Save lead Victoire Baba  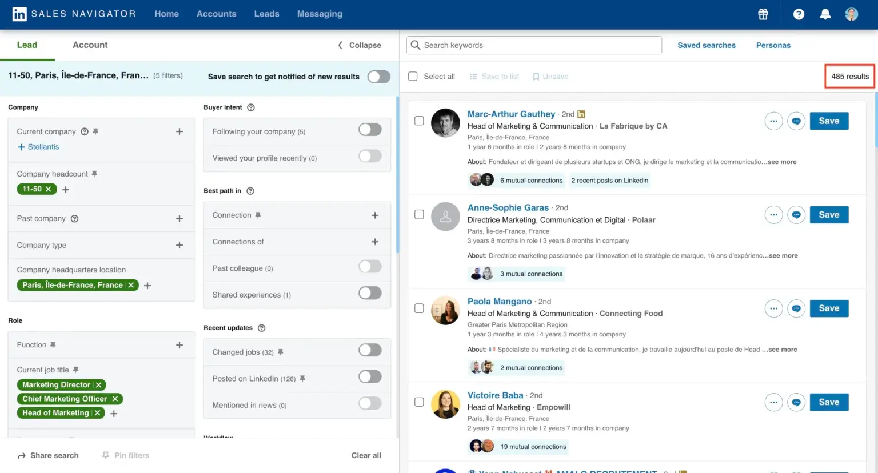click(x=829, y=402)
